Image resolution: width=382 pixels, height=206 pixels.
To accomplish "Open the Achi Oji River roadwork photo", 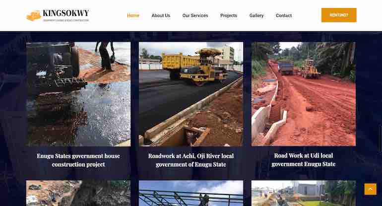I will coord(191,94).
